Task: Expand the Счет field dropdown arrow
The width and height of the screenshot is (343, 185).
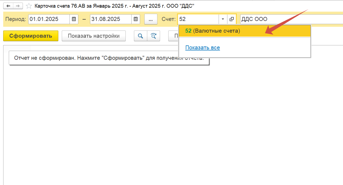Action: click(x=223, y=19)
